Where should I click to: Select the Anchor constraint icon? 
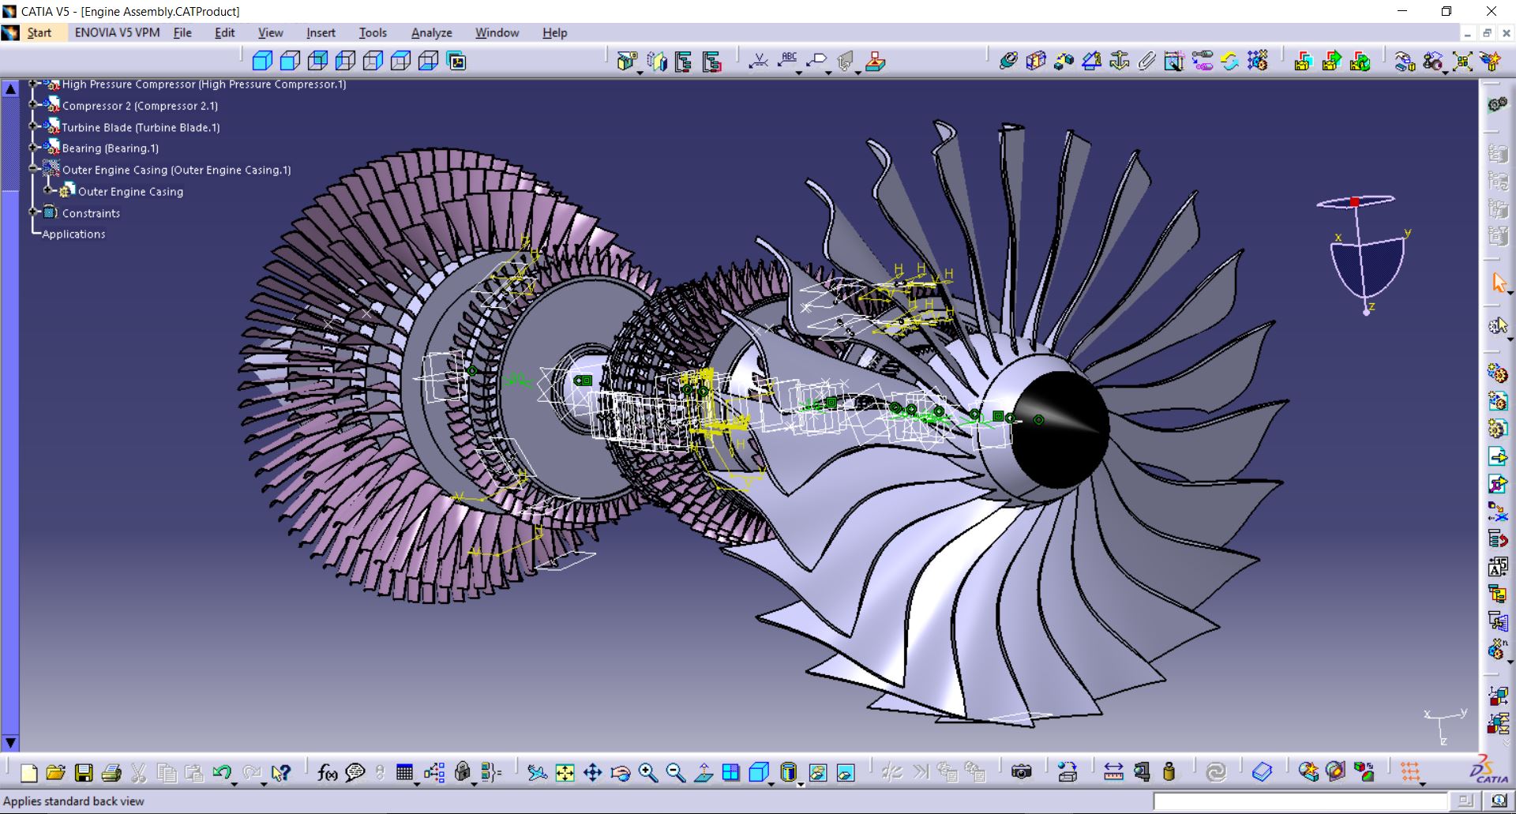pyautogui.click(x=1119, y=61)
